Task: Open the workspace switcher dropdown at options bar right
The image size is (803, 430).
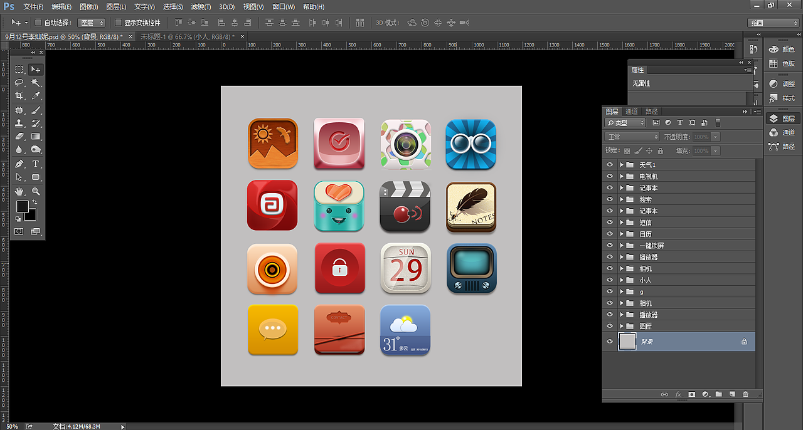Action: tap(774, 23)
